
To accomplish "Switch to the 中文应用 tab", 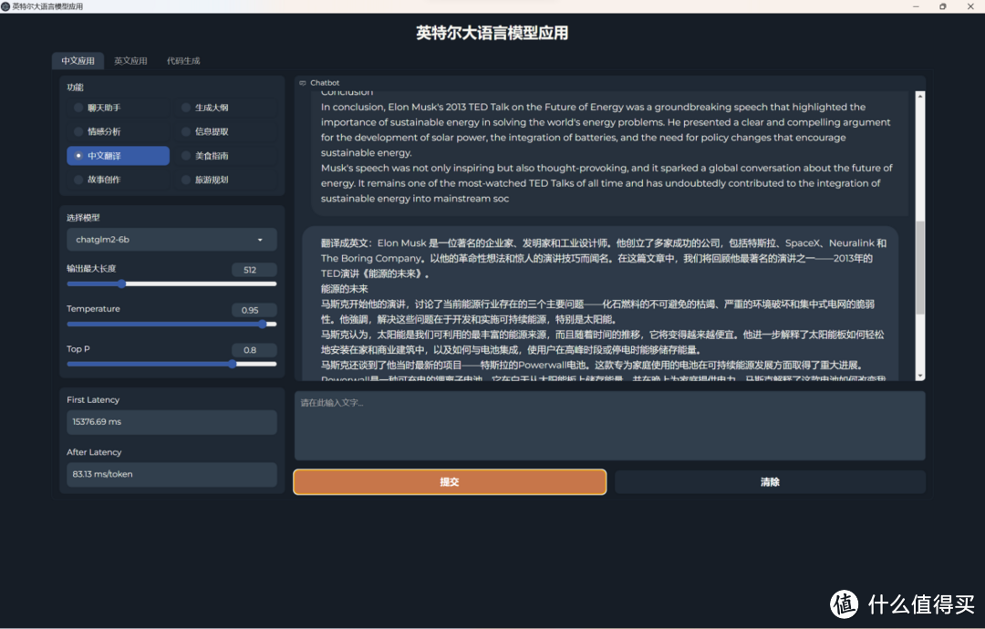I will pyautogui.click(x=78, y=61).
